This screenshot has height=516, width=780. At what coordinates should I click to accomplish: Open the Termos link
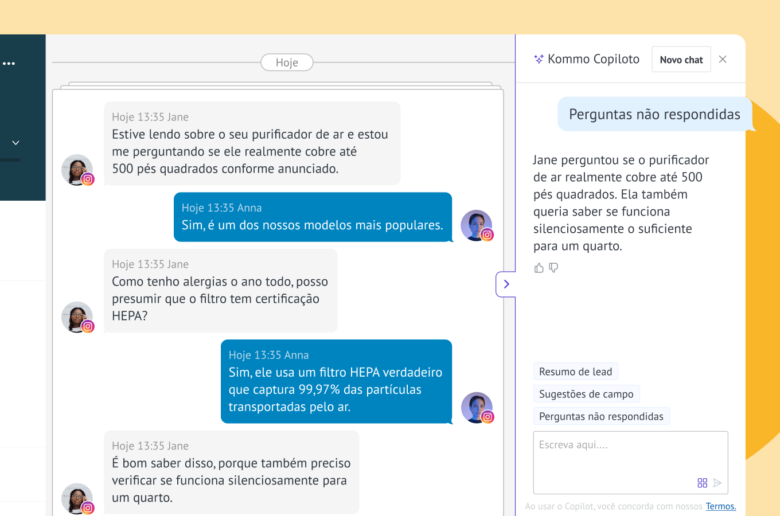click(x=720, y=506)
